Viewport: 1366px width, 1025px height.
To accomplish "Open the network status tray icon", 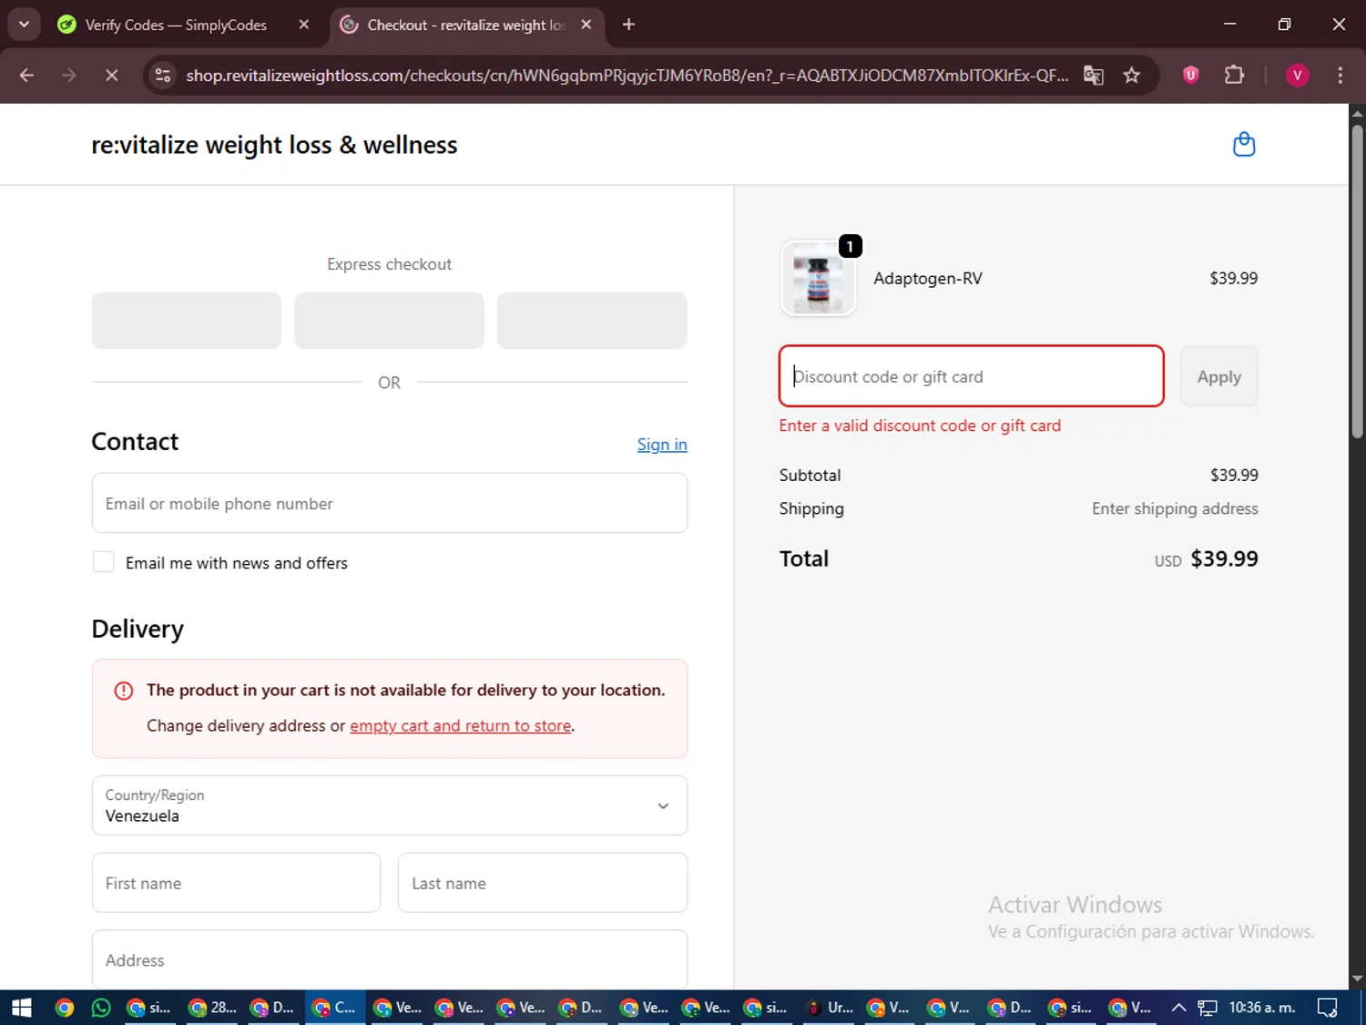I will 1208,1008.
